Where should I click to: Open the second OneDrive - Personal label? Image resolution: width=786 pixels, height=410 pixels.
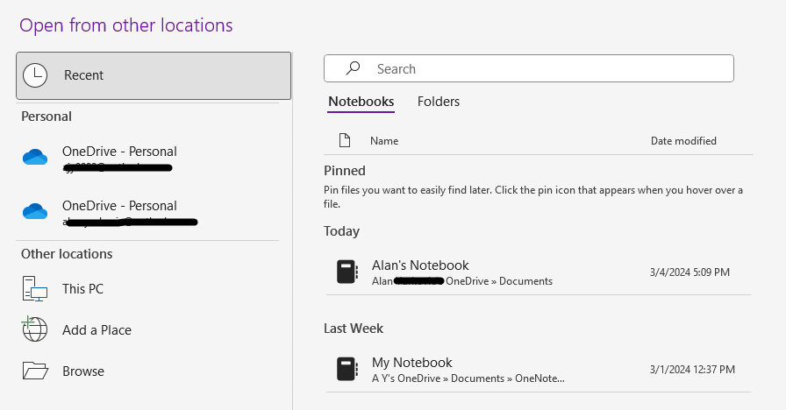coord(119,205)
